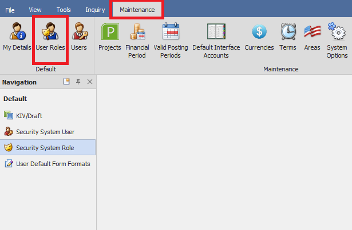Image resolution: width=352 pixels, height=230 pixels.
Task: Open Default Interface Accounts ledger icon
Action: 216,41
